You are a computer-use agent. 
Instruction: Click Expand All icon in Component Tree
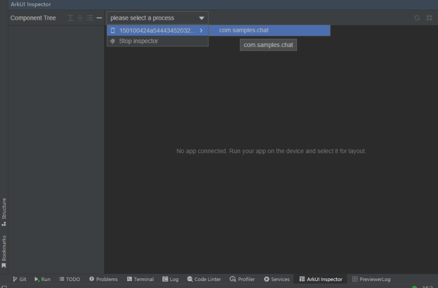tap(71, 18)
